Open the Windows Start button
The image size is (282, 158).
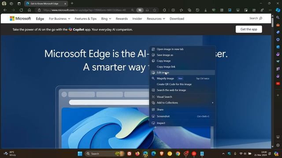(80, 154)
